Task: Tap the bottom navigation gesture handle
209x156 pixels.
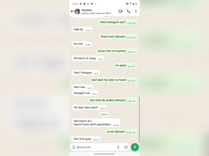Action: tap(104, 154)
